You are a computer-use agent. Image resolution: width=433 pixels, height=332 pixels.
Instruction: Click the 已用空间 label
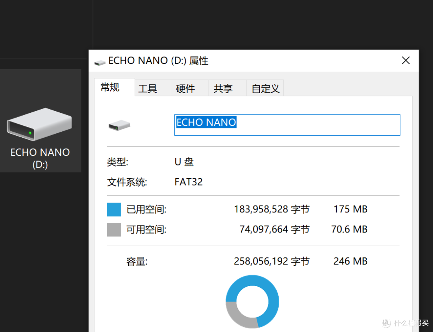point(146,209)
